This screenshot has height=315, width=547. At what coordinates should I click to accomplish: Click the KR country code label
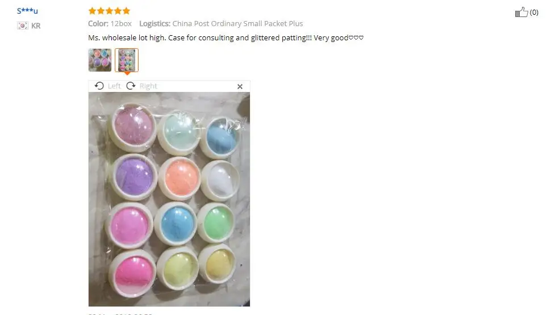(x=36, y=26)
